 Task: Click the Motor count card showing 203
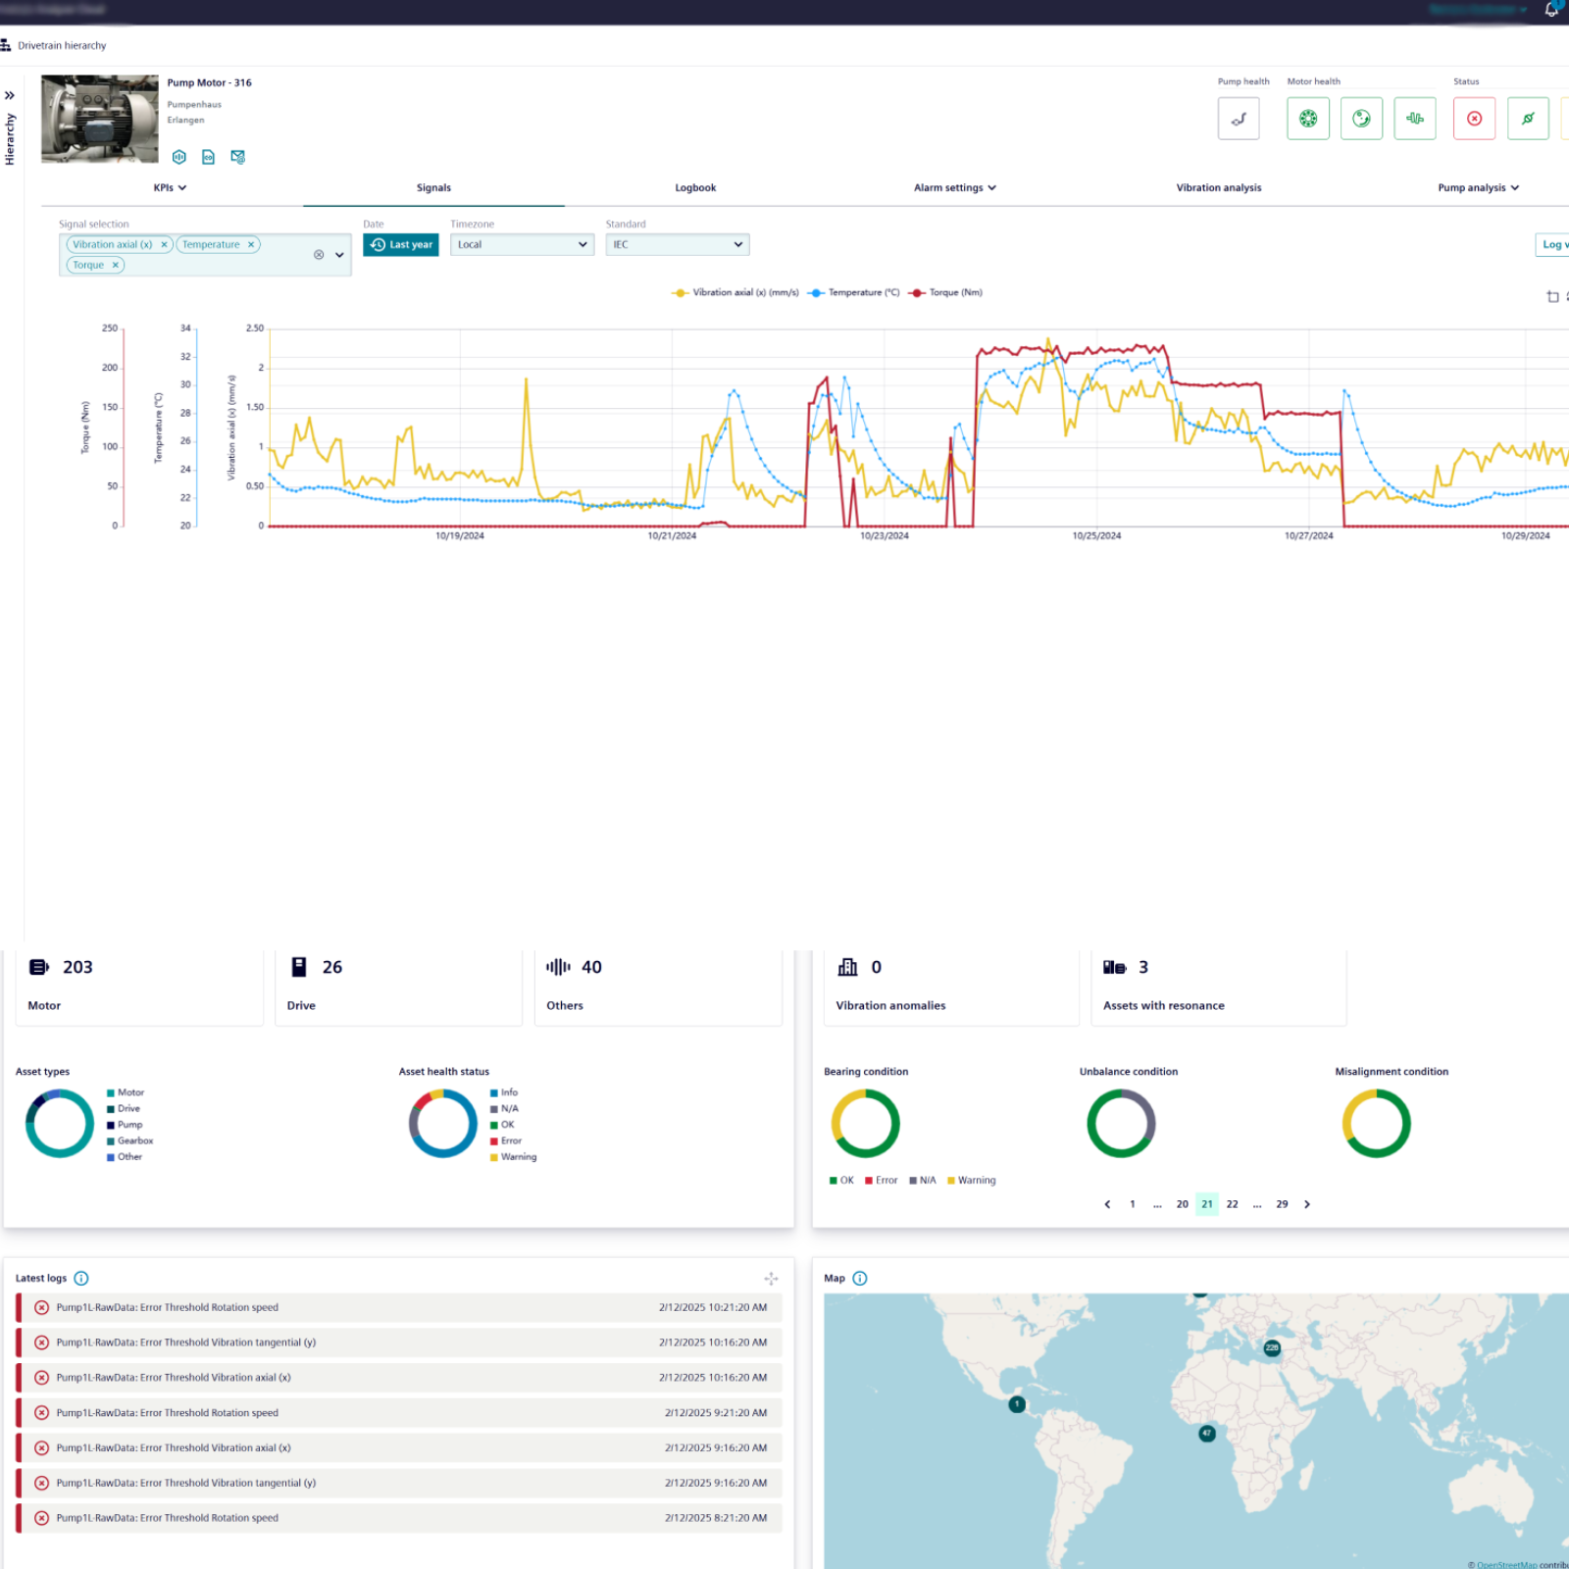tap(139, 987)
